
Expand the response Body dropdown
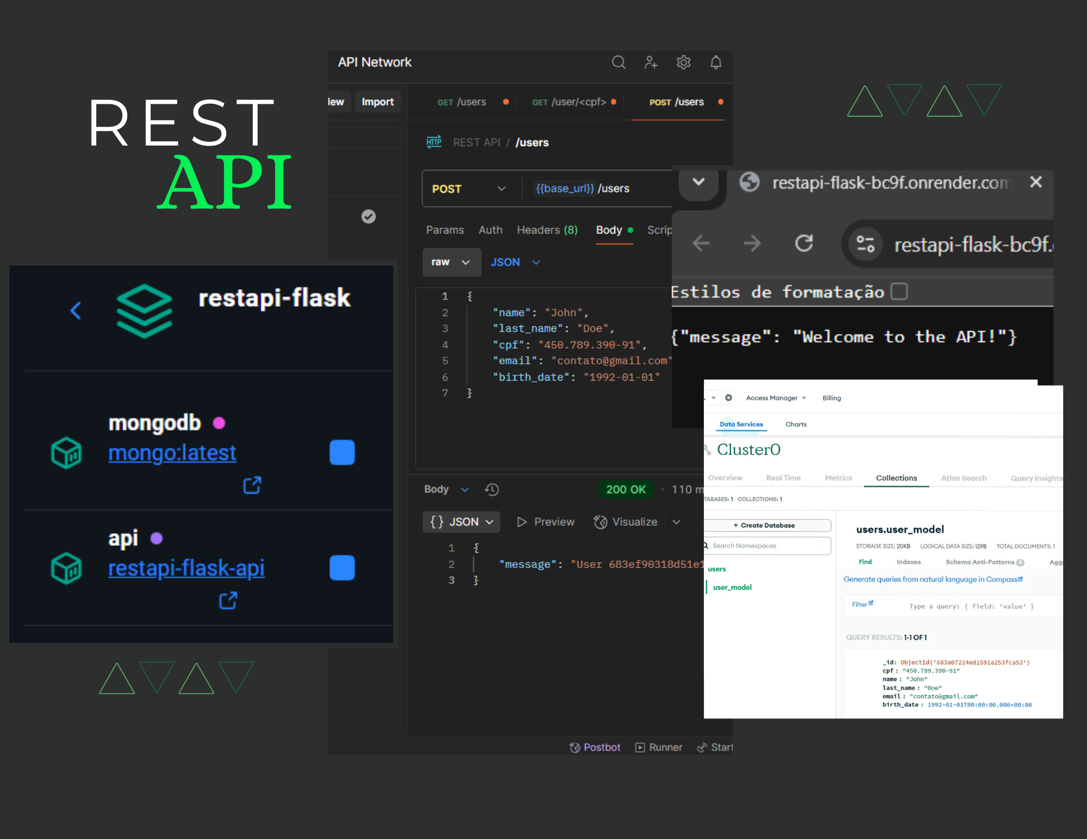tap(465, 490)
